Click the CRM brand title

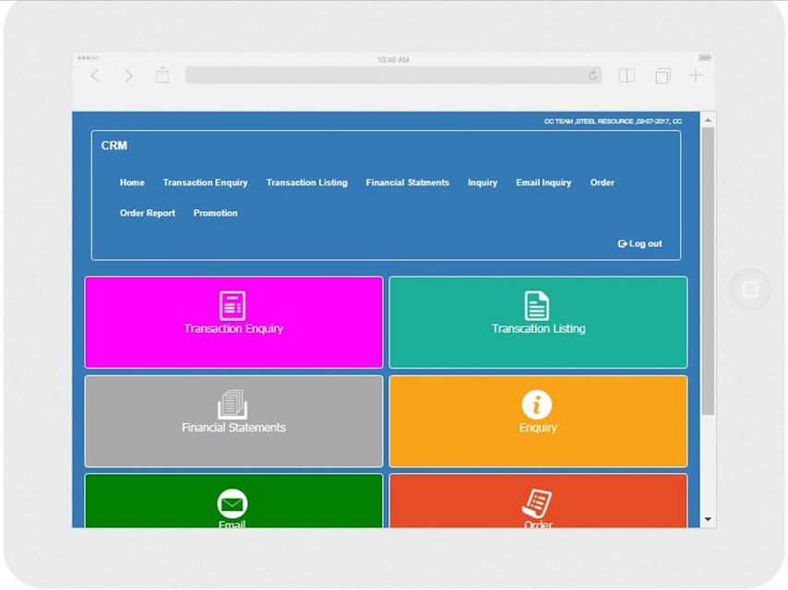114,146
